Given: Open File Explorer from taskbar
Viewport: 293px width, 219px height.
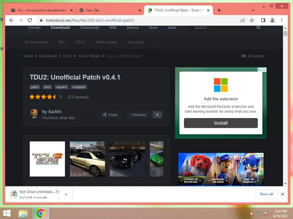Looking at the screenshot, I should (x=23, y=213).
